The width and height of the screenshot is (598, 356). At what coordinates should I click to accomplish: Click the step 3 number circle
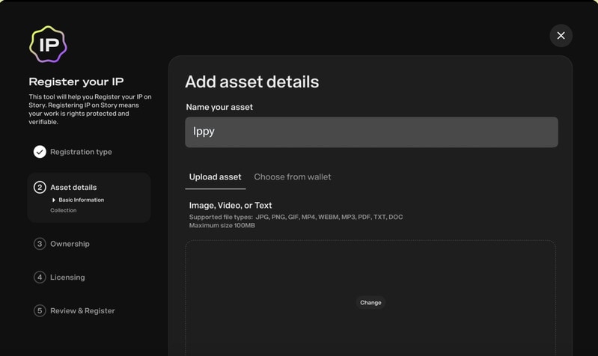[x=40, y=244]
